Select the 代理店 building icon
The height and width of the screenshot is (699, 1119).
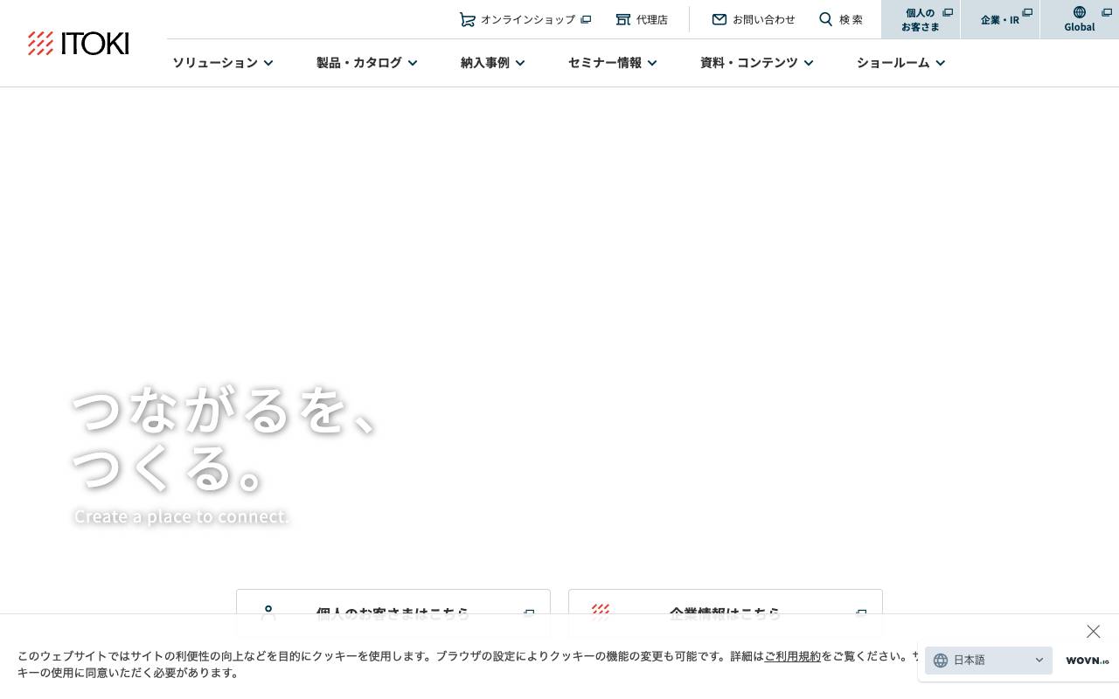(x=623, y=19)
